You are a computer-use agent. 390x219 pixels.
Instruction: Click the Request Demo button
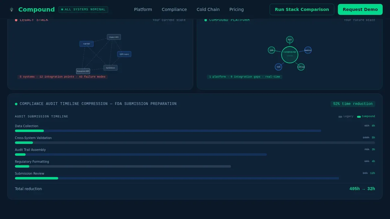360,9
